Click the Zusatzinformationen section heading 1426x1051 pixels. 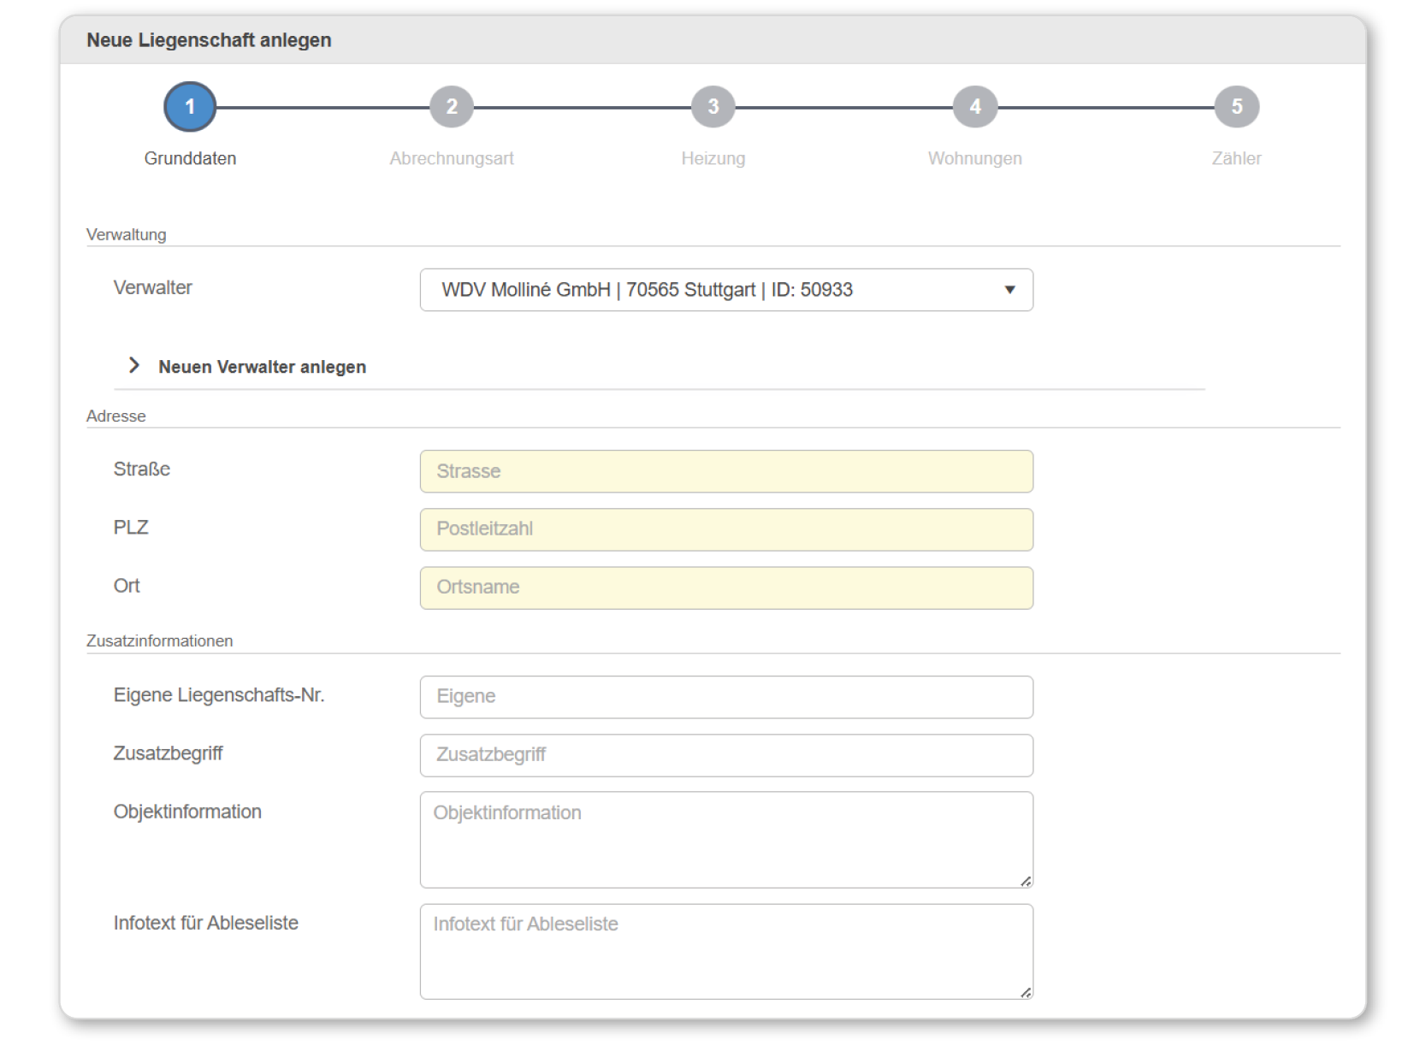click(x=159, y=641)
